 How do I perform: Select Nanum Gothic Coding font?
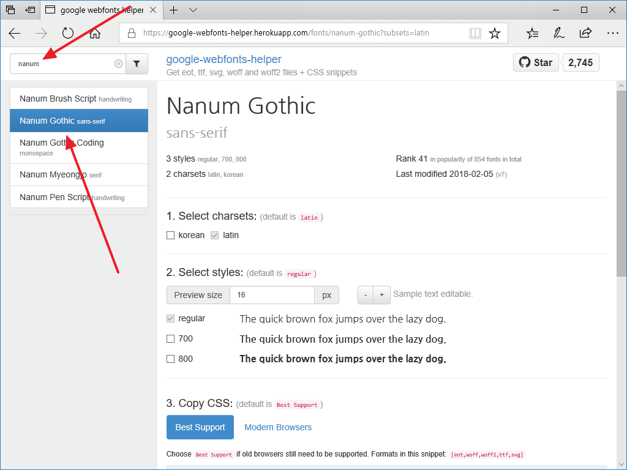79,147
